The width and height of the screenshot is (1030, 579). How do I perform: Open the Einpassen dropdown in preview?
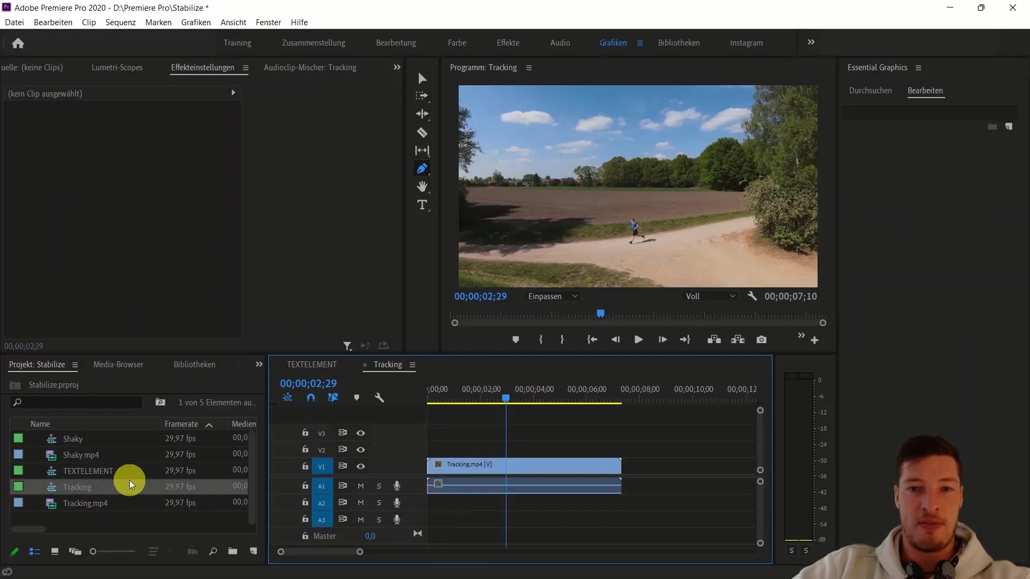click(x=554, y=295)
